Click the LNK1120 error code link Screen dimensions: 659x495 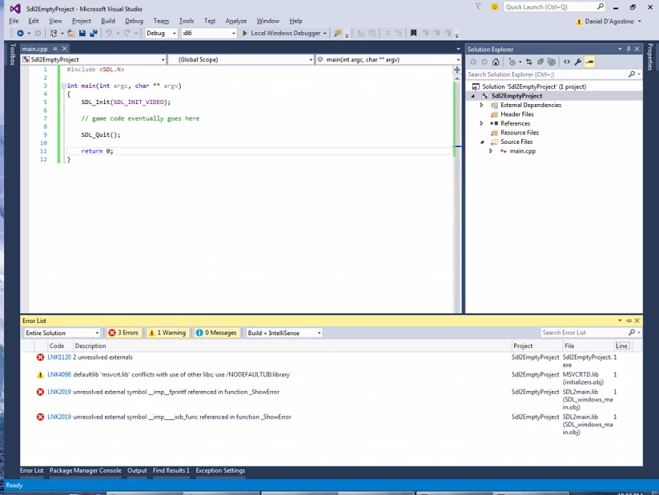(x=59, y=357)
